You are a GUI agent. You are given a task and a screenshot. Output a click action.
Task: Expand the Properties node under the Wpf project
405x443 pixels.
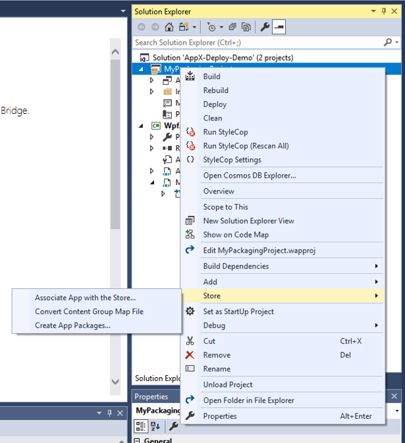click(x=151, y=137)
